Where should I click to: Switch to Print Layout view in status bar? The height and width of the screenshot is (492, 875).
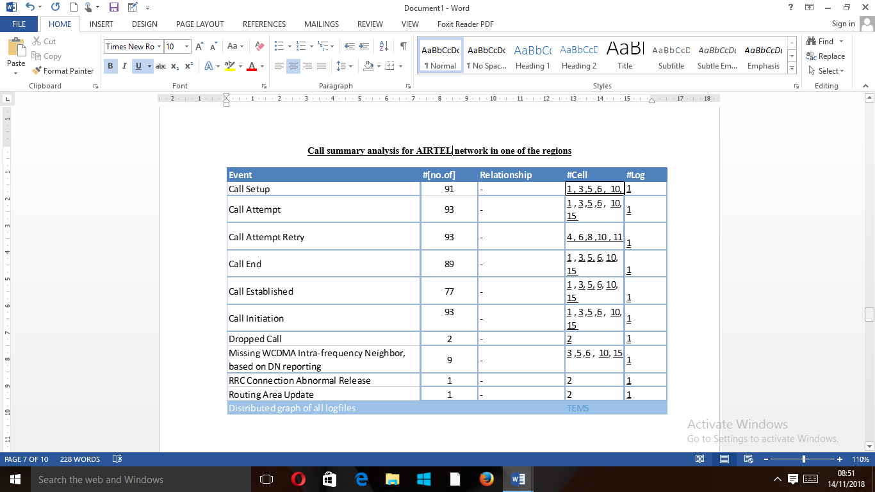click(x=724, y=459)
